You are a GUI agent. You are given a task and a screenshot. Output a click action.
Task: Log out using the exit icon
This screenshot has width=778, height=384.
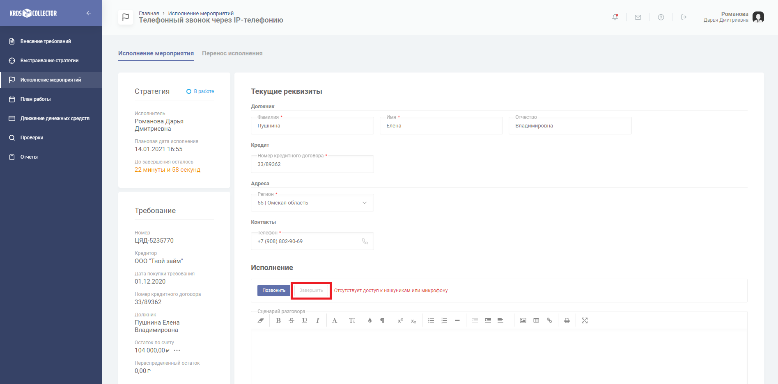coord(684,17)
